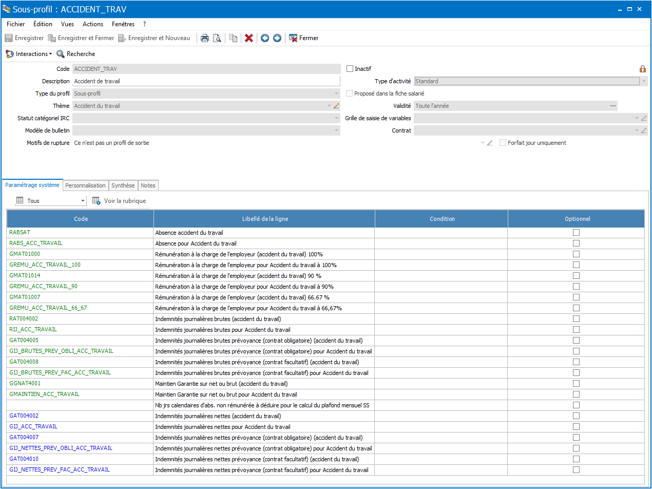Click the Condition column header

pos(442,219)
